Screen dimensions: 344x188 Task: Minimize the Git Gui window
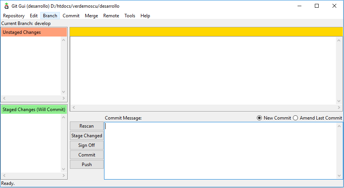coord(299,6)
